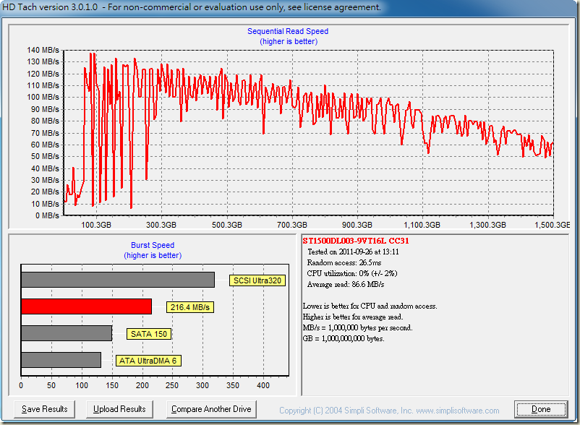Close the benchmark with Done
This screenshot has width=580, height=425.
[x=541, y=409]
